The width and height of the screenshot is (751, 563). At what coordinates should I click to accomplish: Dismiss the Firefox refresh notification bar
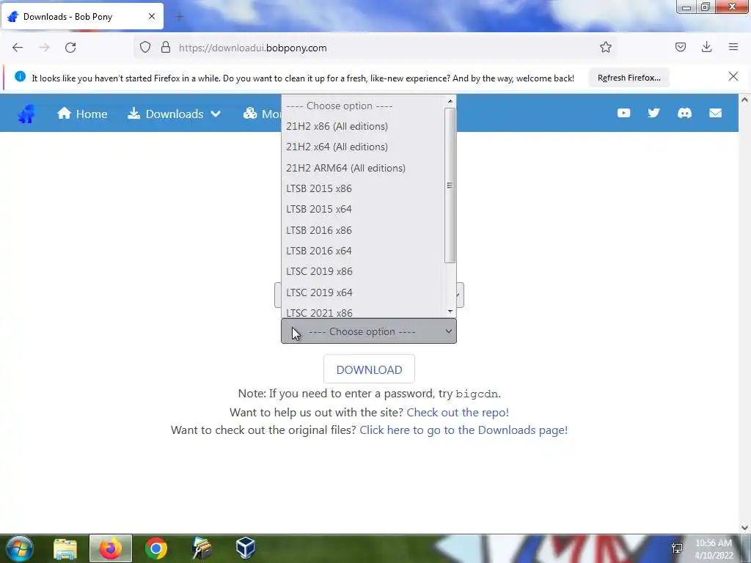[x=733, y=76]
